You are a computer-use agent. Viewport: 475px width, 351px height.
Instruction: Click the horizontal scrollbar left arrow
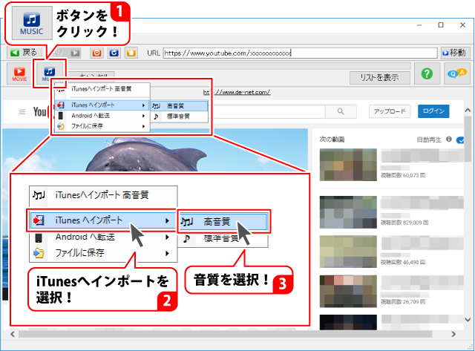click(13, 334)
